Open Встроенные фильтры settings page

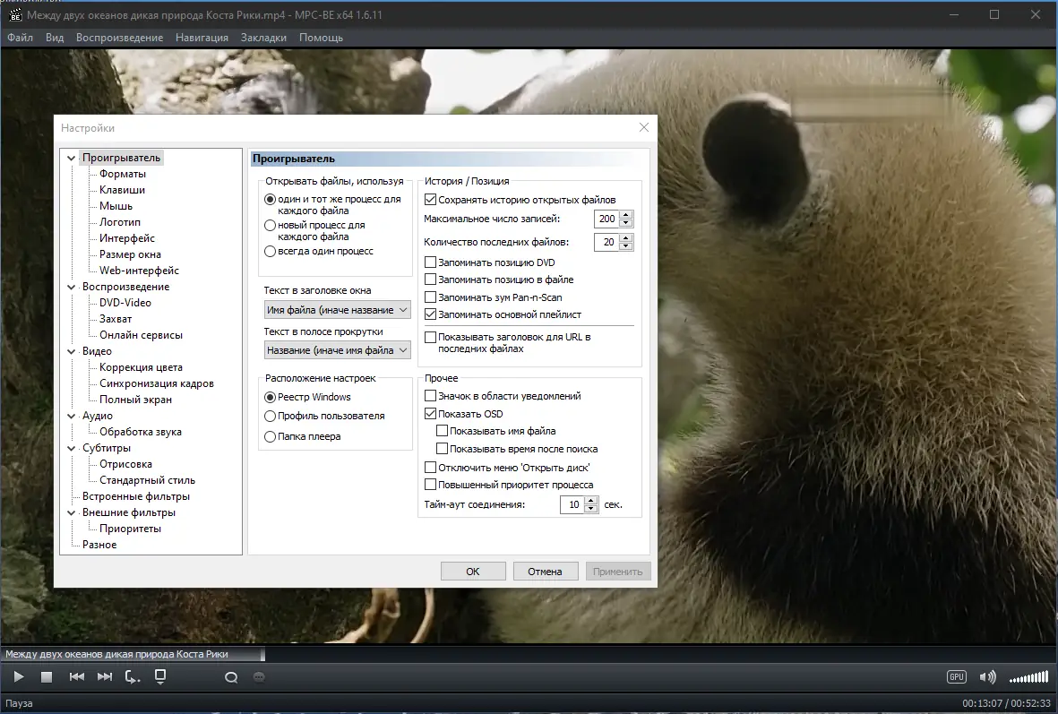[135, 496]
